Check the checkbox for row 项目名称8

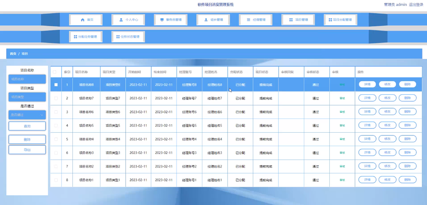56,85
